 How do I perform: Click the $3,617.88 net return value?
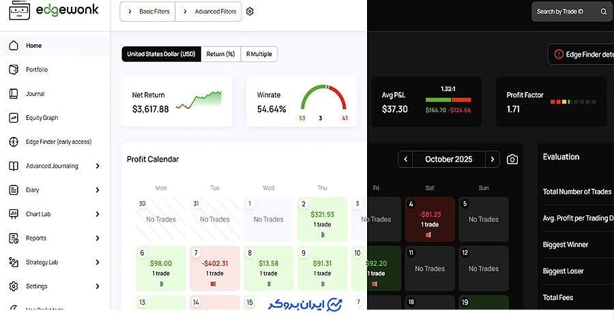click(150, 109)
